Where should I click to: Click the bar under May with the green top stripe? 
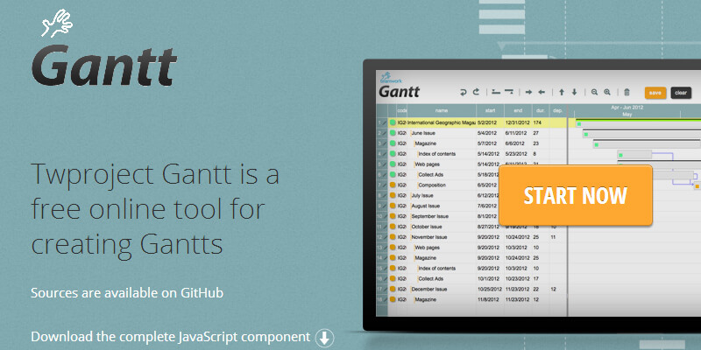(639, 122)
